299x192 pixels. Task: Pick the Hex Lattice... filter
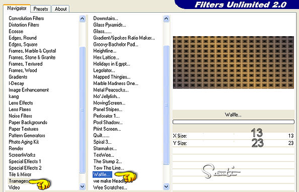pos(106,57)
